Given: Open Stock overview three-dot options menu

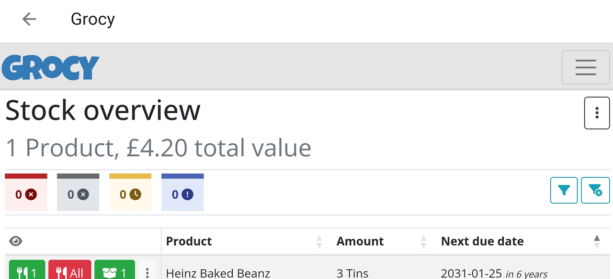Looking at the screenshot, I should 597,113.
